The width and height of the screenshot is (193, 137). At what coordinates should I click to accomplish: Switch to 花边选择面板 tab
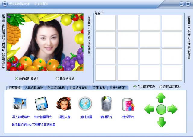tap(56, 87)
